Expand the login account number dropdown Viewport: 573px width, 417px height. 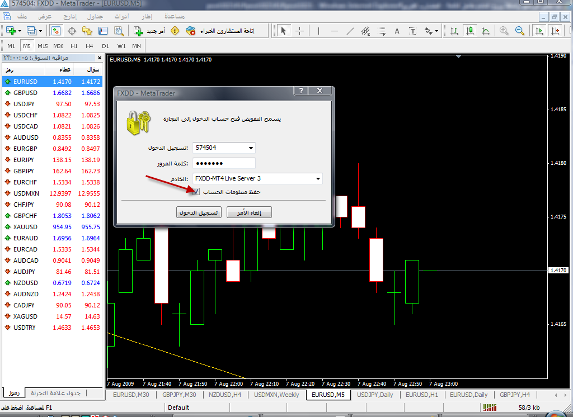coord(250,148)
